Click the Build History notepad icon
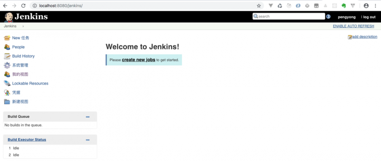 tap(7, 56)
